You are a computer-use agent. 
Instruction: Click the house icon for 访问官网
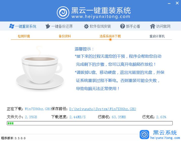point(152,26)
